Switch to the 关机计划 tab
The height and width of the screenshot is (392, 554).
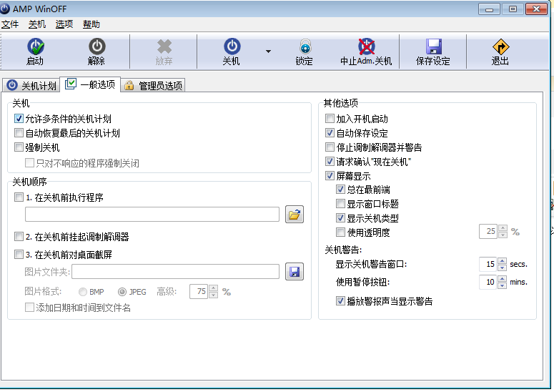[31, 86]
